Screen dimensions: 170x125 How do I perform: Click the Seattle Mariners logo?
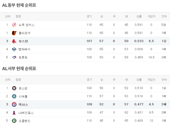(x=14, y=96)
